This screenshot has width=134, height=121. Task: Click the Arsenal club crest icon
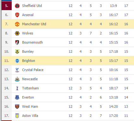[17, 15]
